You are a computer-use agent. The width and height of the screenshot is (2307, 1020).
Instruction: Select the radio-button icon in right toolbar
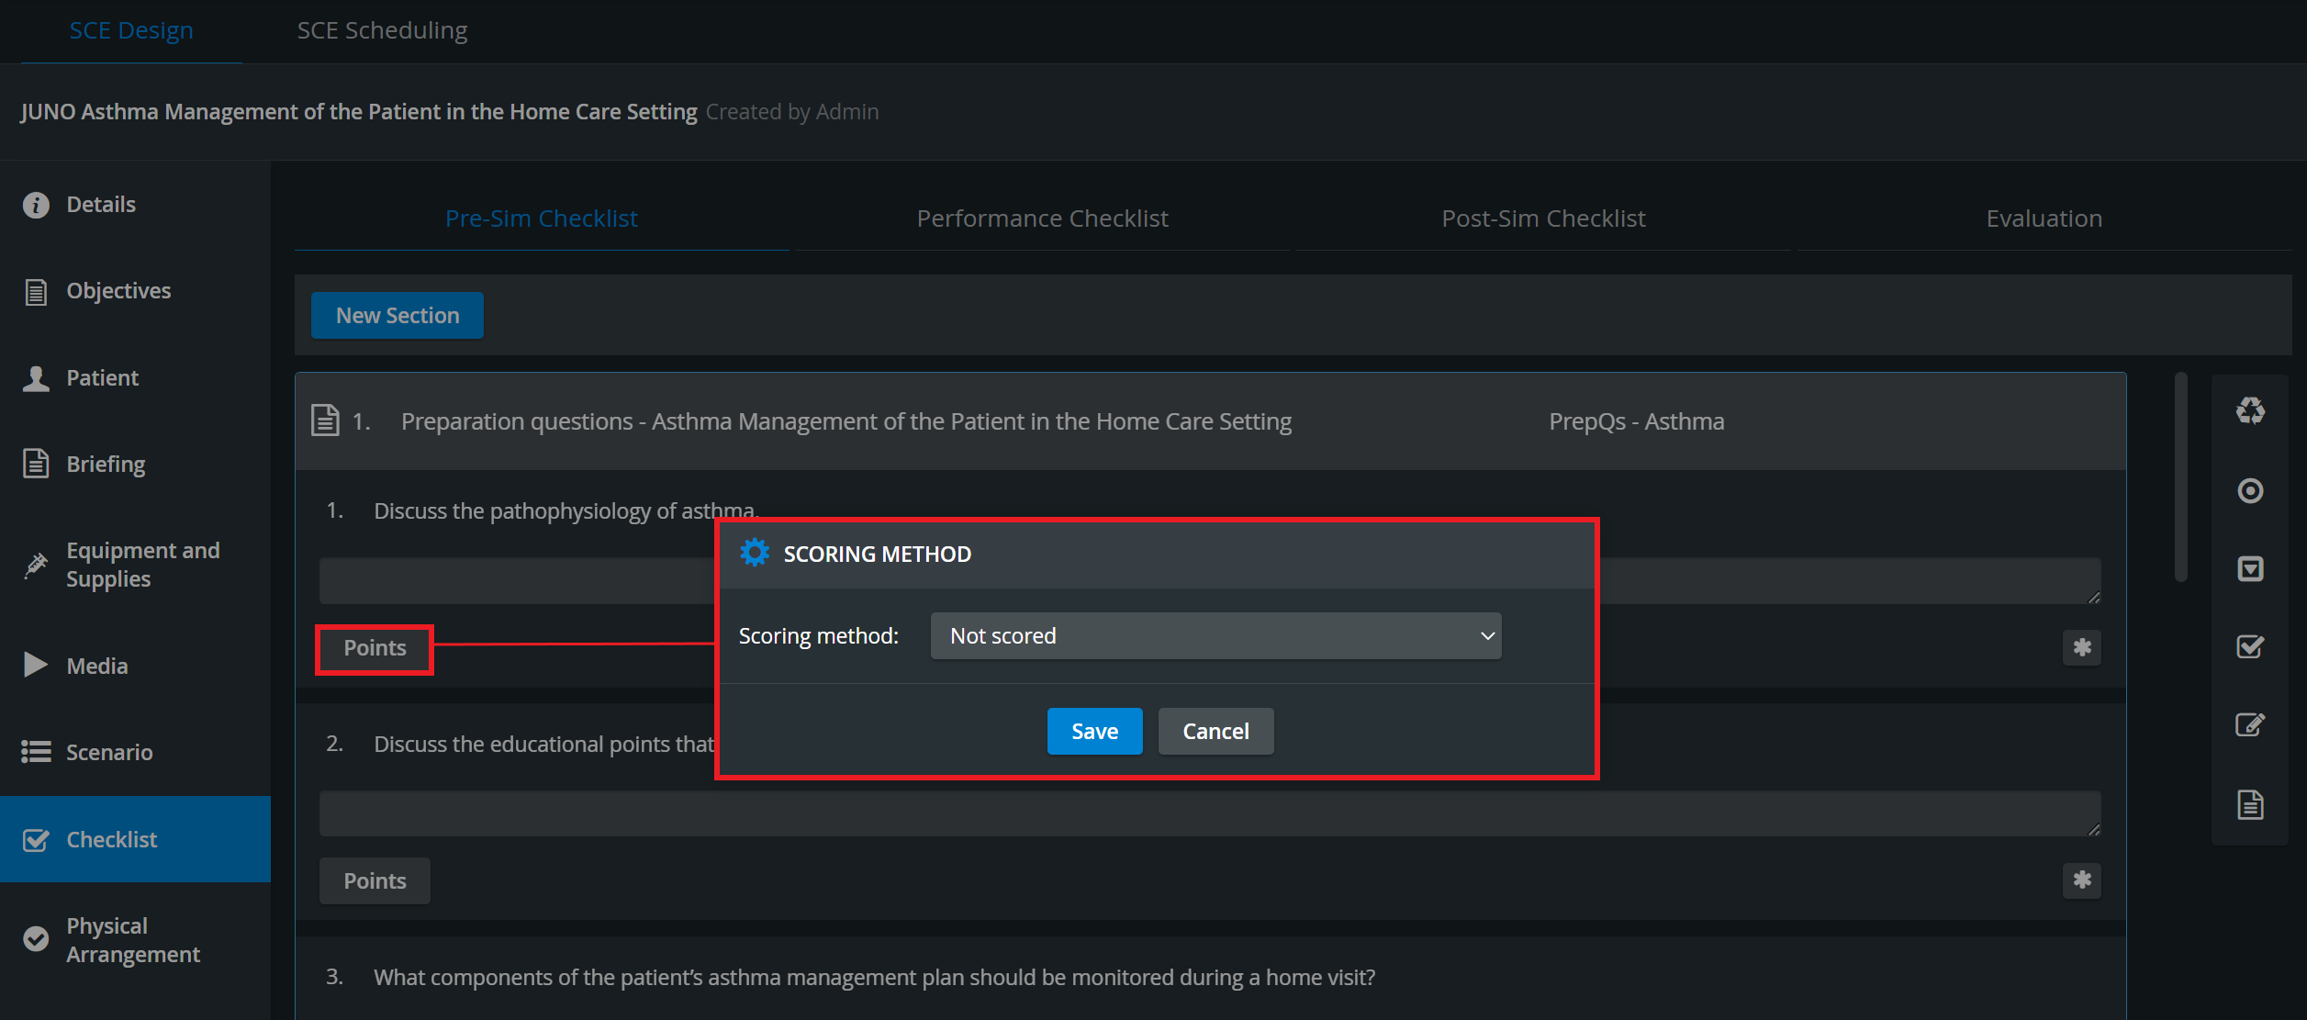click(x=2250, y=490)
